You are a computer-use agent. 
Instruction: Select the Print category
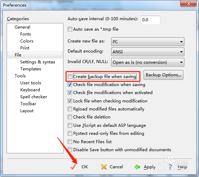25,48
